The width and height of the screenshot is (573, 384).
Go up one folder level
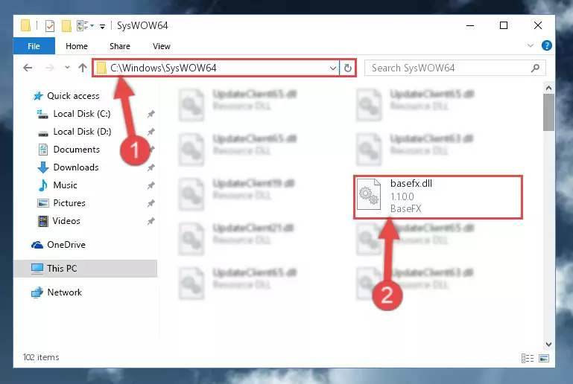(83, 68)
